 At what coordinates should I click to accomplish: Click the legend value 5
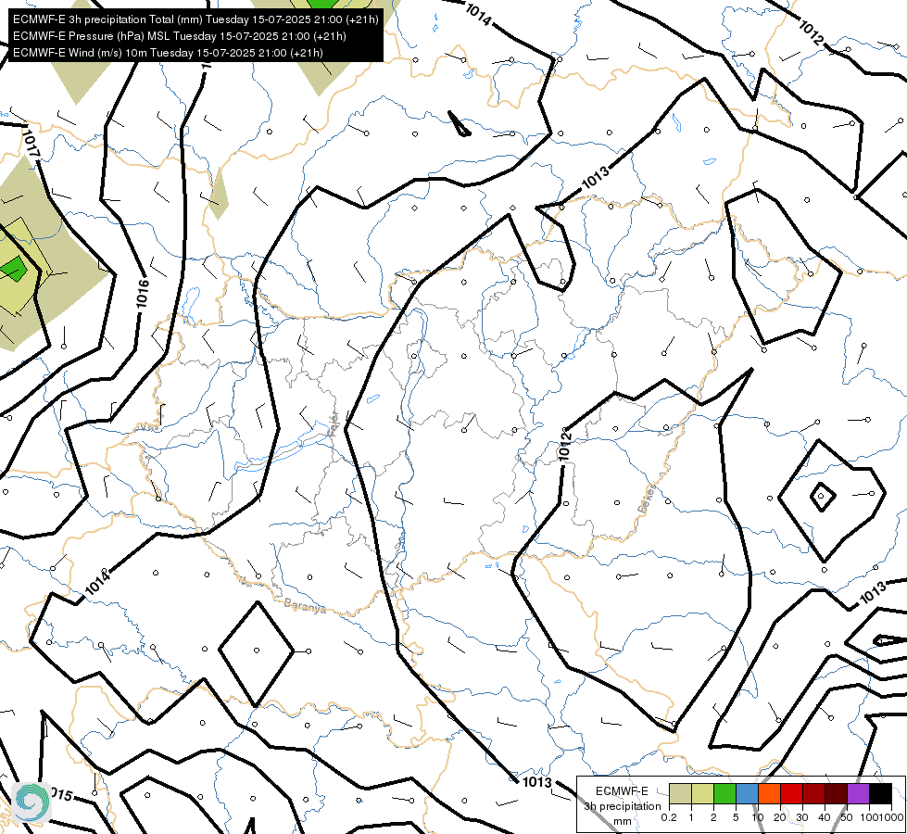click(x=736, y=818)
